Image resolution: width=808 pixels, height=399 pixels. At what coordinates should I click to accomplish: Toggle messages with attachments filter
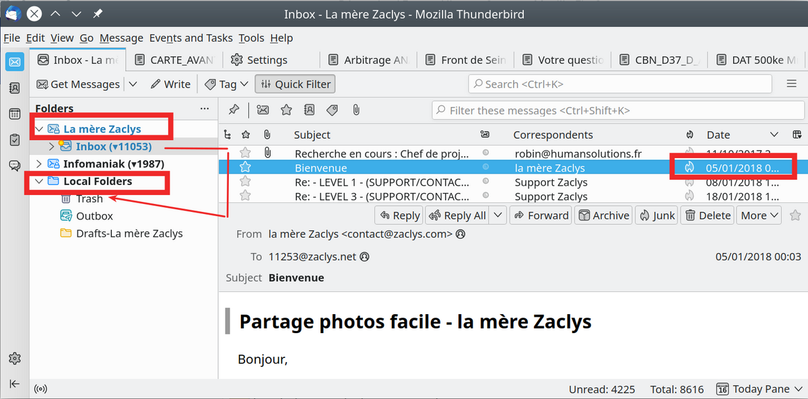[356, 110]
